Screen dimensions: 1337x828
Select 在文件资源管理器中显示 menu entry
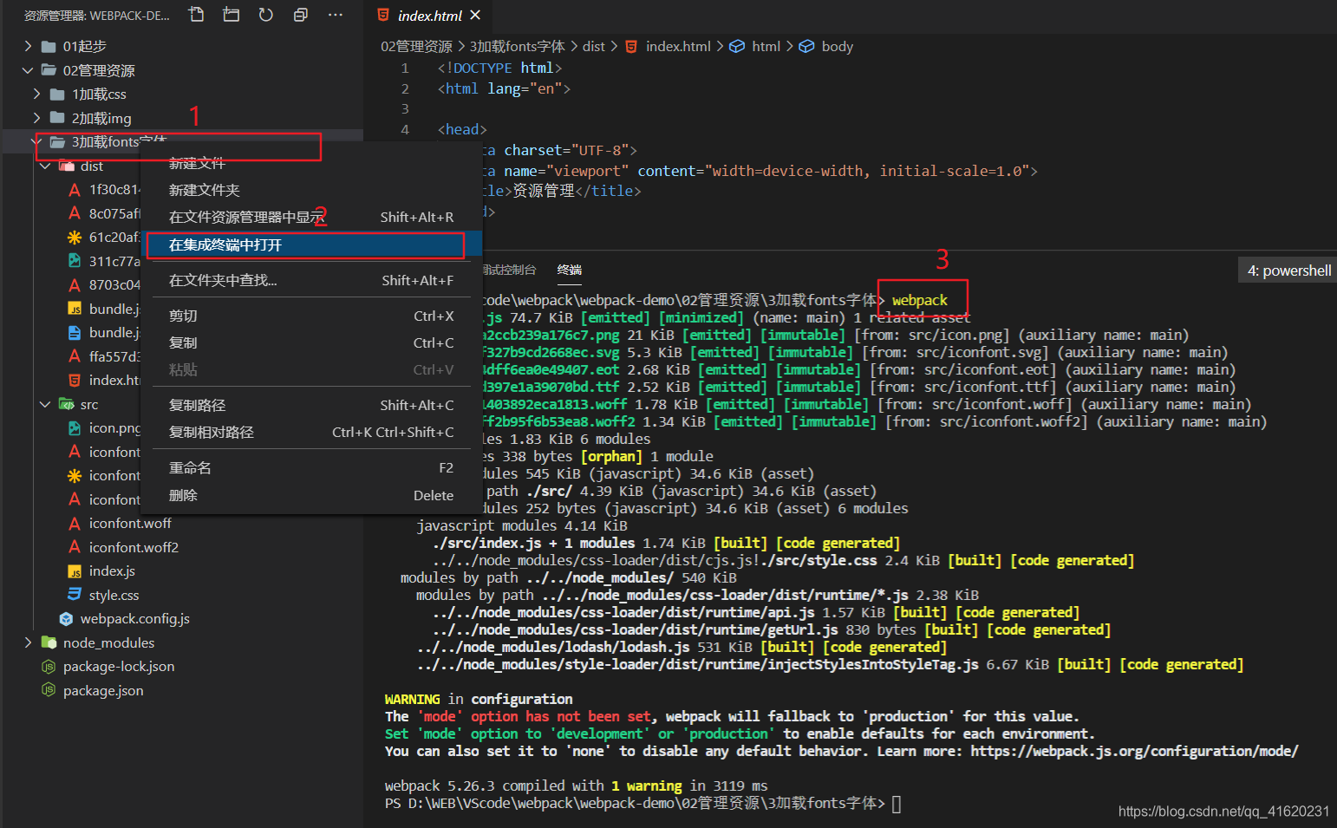tap(312, 217)
